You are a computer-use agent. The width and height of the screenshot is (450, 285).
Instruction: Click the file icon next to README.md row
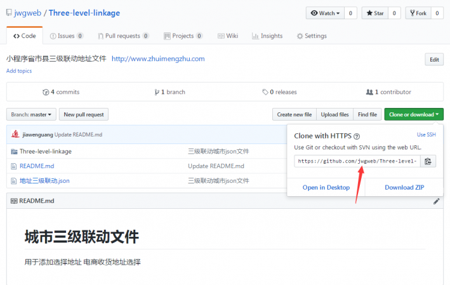pos(13,166)
